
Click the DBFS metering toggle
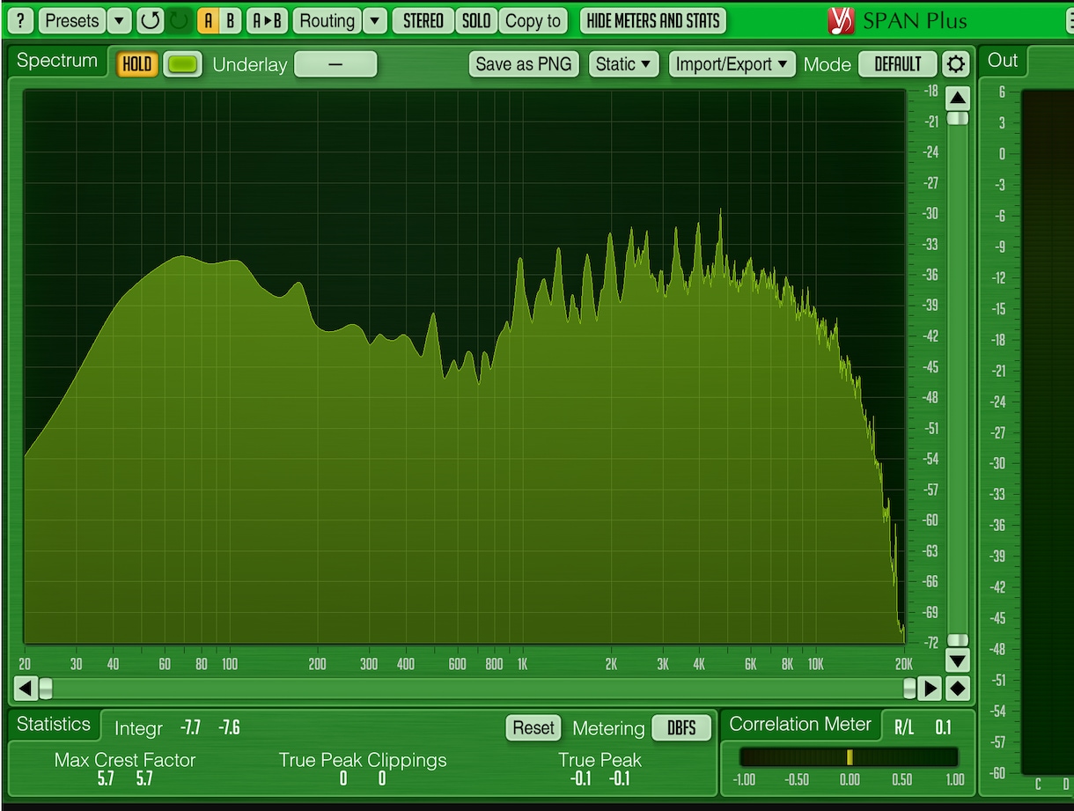[x=681, y=728]
